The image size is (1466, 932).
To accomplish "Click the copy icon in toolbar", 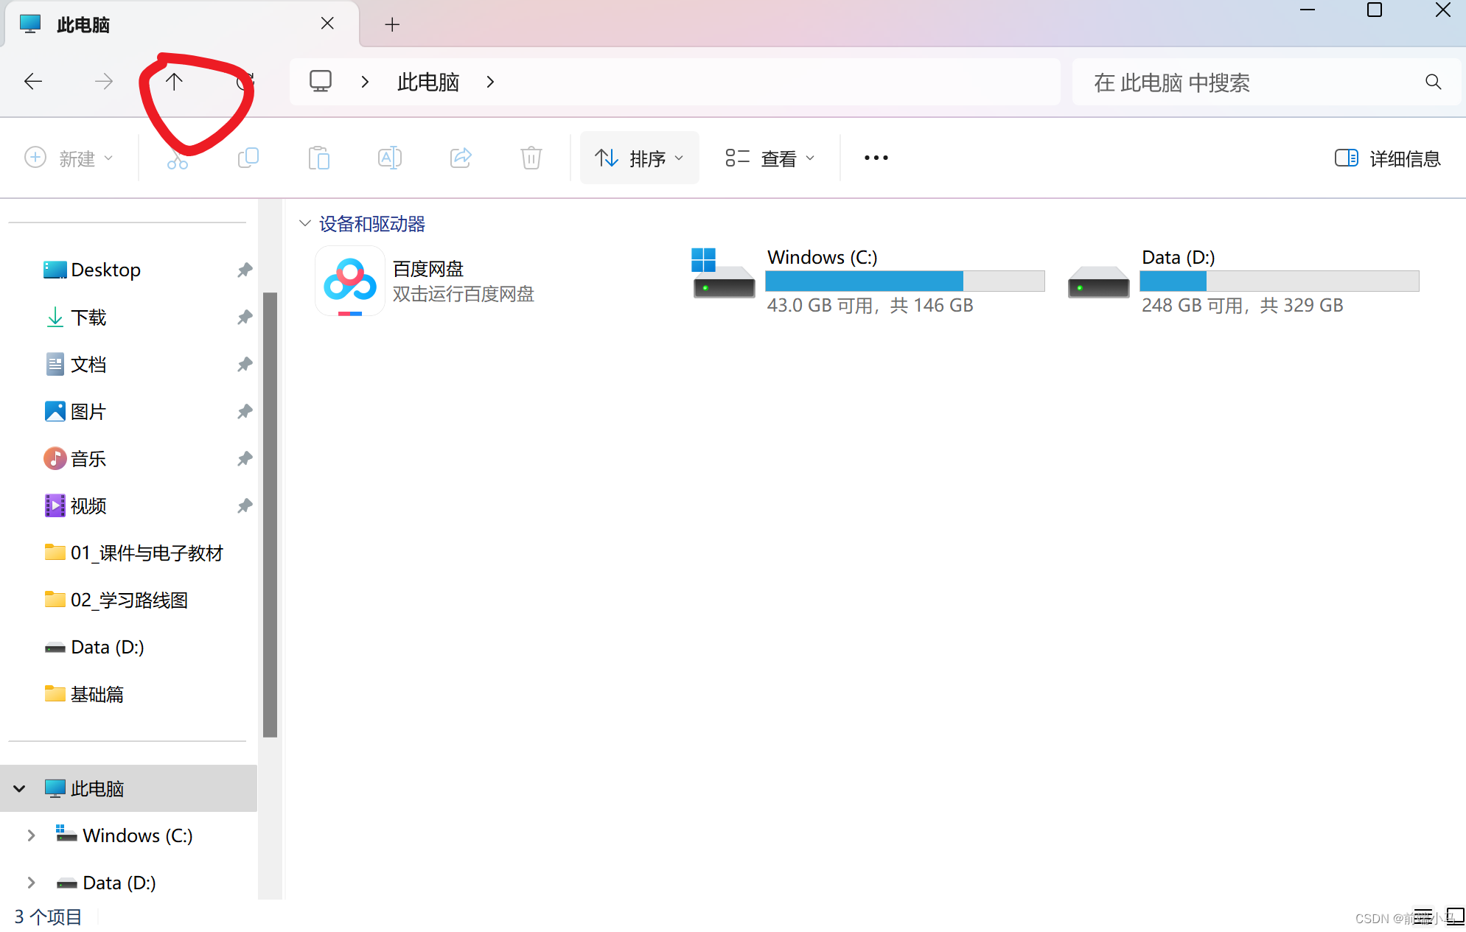I will tap(248, 158).
